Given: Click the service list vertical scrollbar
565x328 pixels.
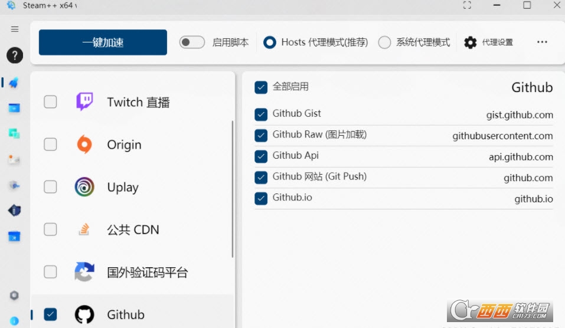Looking at the screenshot, I should pos(233,189).
